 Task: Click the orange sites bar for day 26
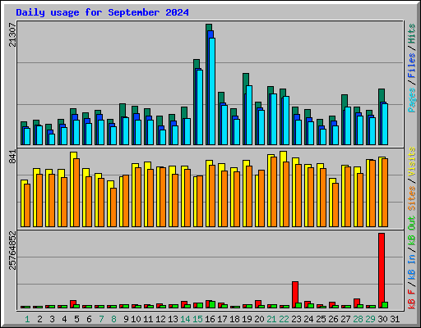335,205
